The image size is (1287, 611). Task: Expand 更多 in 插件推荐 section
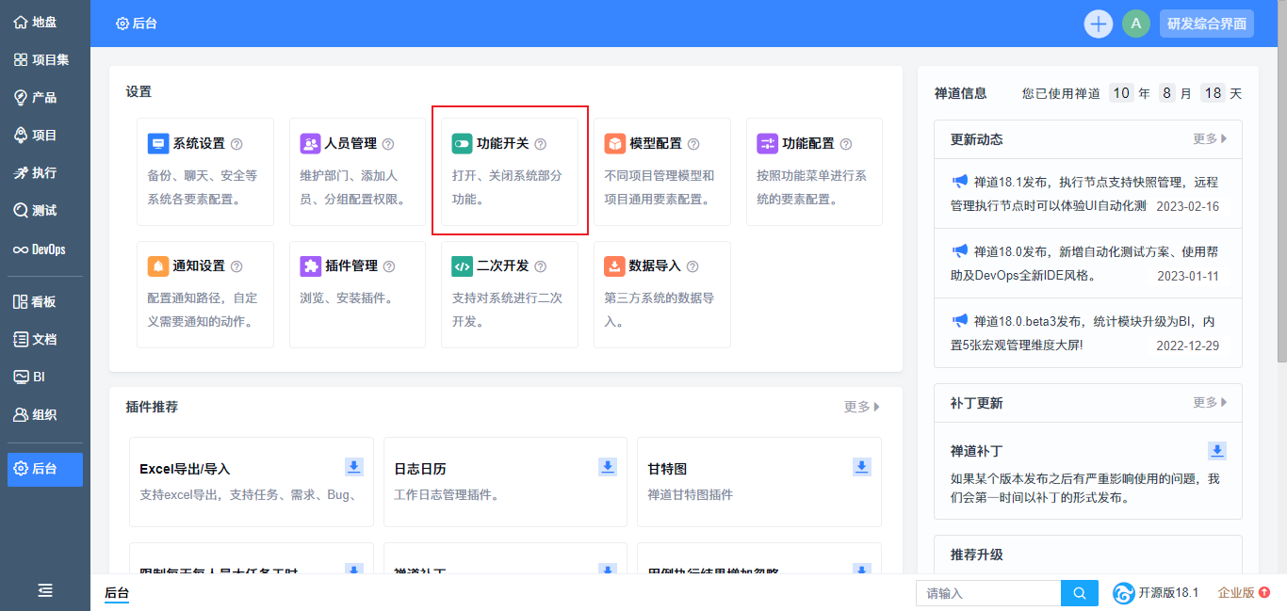(862, 407)
